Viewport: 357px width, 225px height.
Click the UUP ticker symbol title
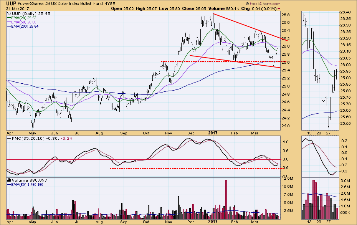pyautogui.click(x=11, y=3)
